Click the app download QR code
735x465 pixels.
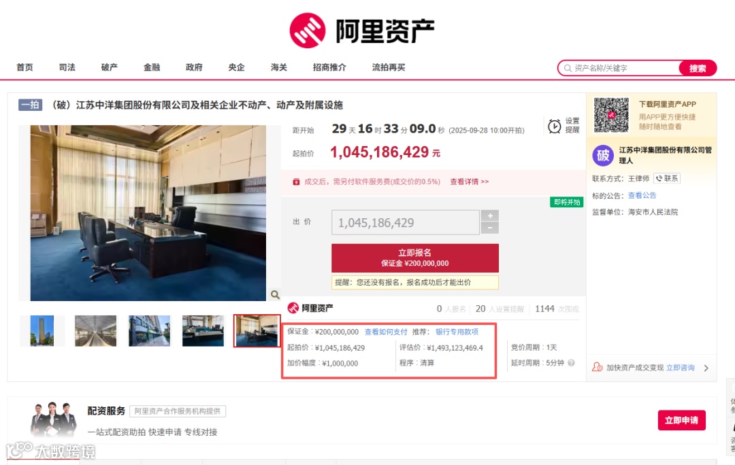611,115
